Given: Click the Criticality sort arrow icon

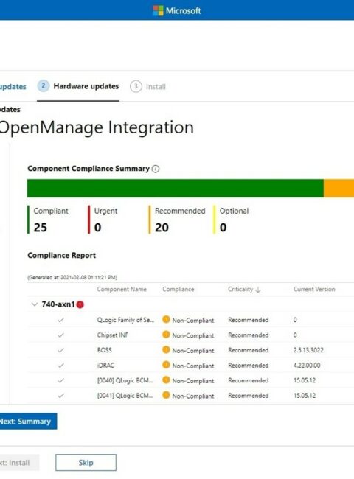Looking at the screenshot, I should click(x=258, y=290).
